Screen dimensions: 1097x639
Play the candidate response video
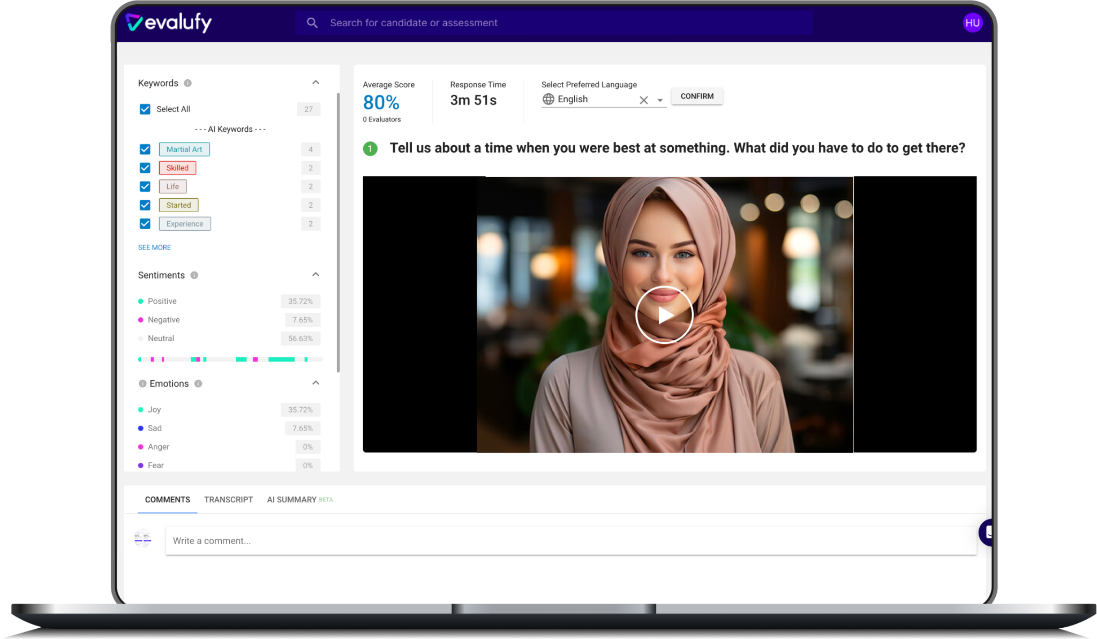point(664,315)
